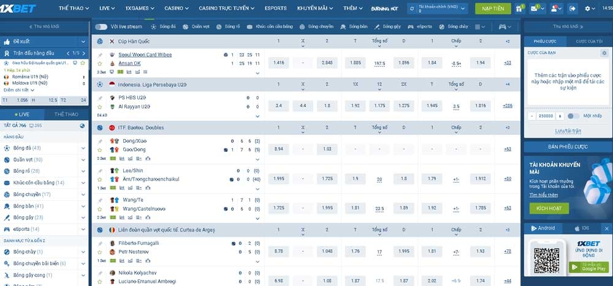Click the BÁN PHIẾU CƯỢC button
The height and width of the screenshot is (286, 613).
568,147
